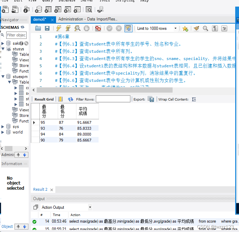Open a script file in editor
Image resolution: width=239 pixels, height=232 pixels.
(x=38, y=28)
